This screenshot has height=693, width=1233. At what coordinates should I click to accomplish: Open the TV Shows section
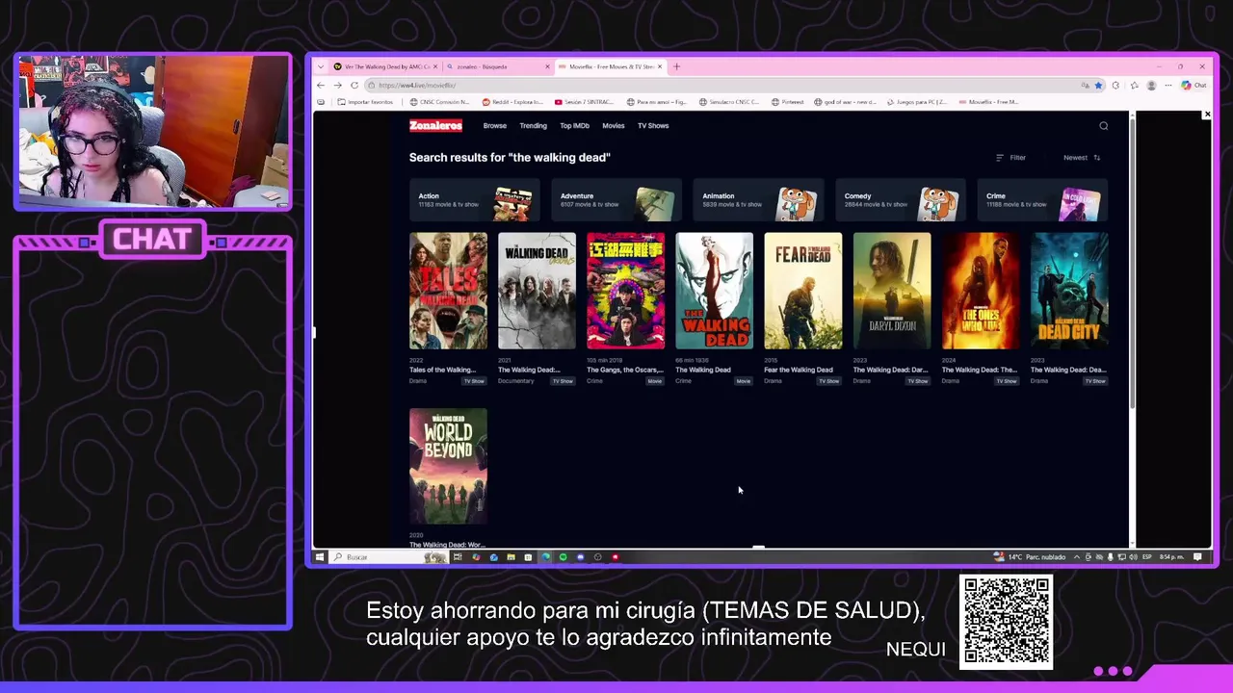tap(653, 125)
